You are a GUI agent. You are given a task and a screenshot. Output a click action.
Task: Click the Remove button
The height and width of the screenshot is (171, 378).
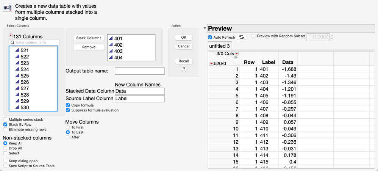click(x=89, y=47)
